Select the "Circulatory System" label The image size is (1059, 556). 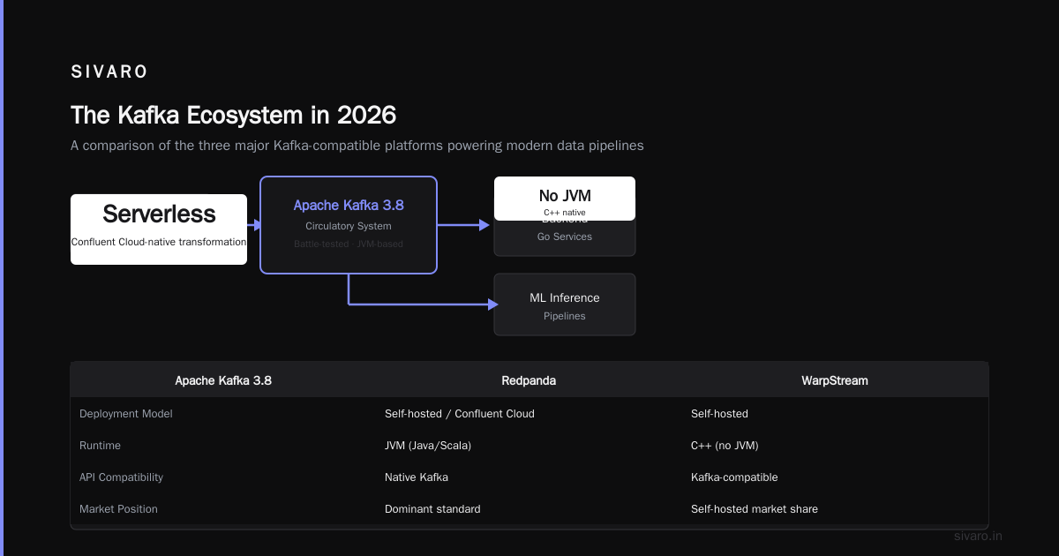[x=349, y=227]
